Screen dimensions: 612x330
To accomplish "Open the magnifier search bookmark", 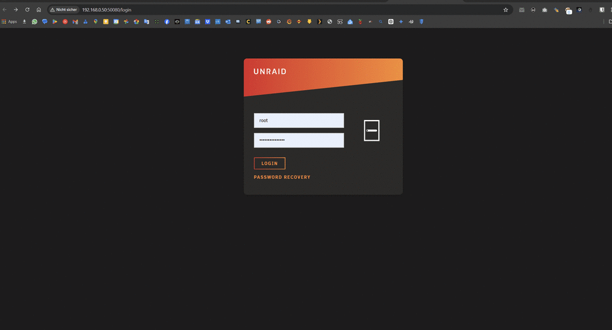I will tap(381, 22).
